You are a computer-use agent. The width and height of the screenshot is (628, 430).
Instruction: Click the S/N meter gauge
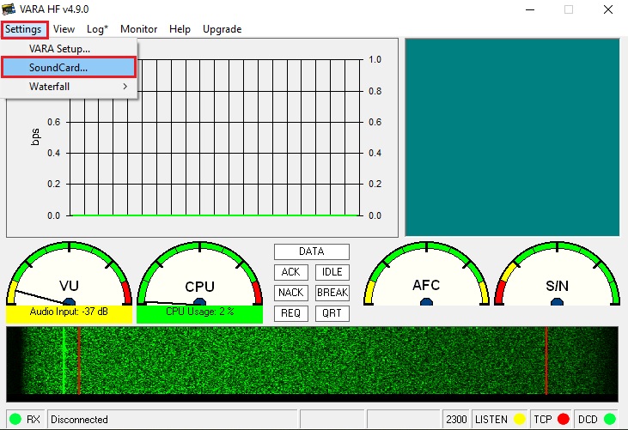[x=557, y=279]
